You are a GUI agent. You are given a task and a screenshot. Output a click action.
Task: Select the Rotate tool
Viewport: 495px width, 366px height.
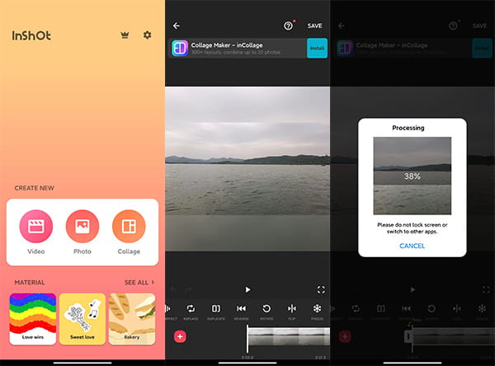tap(266, 312)
